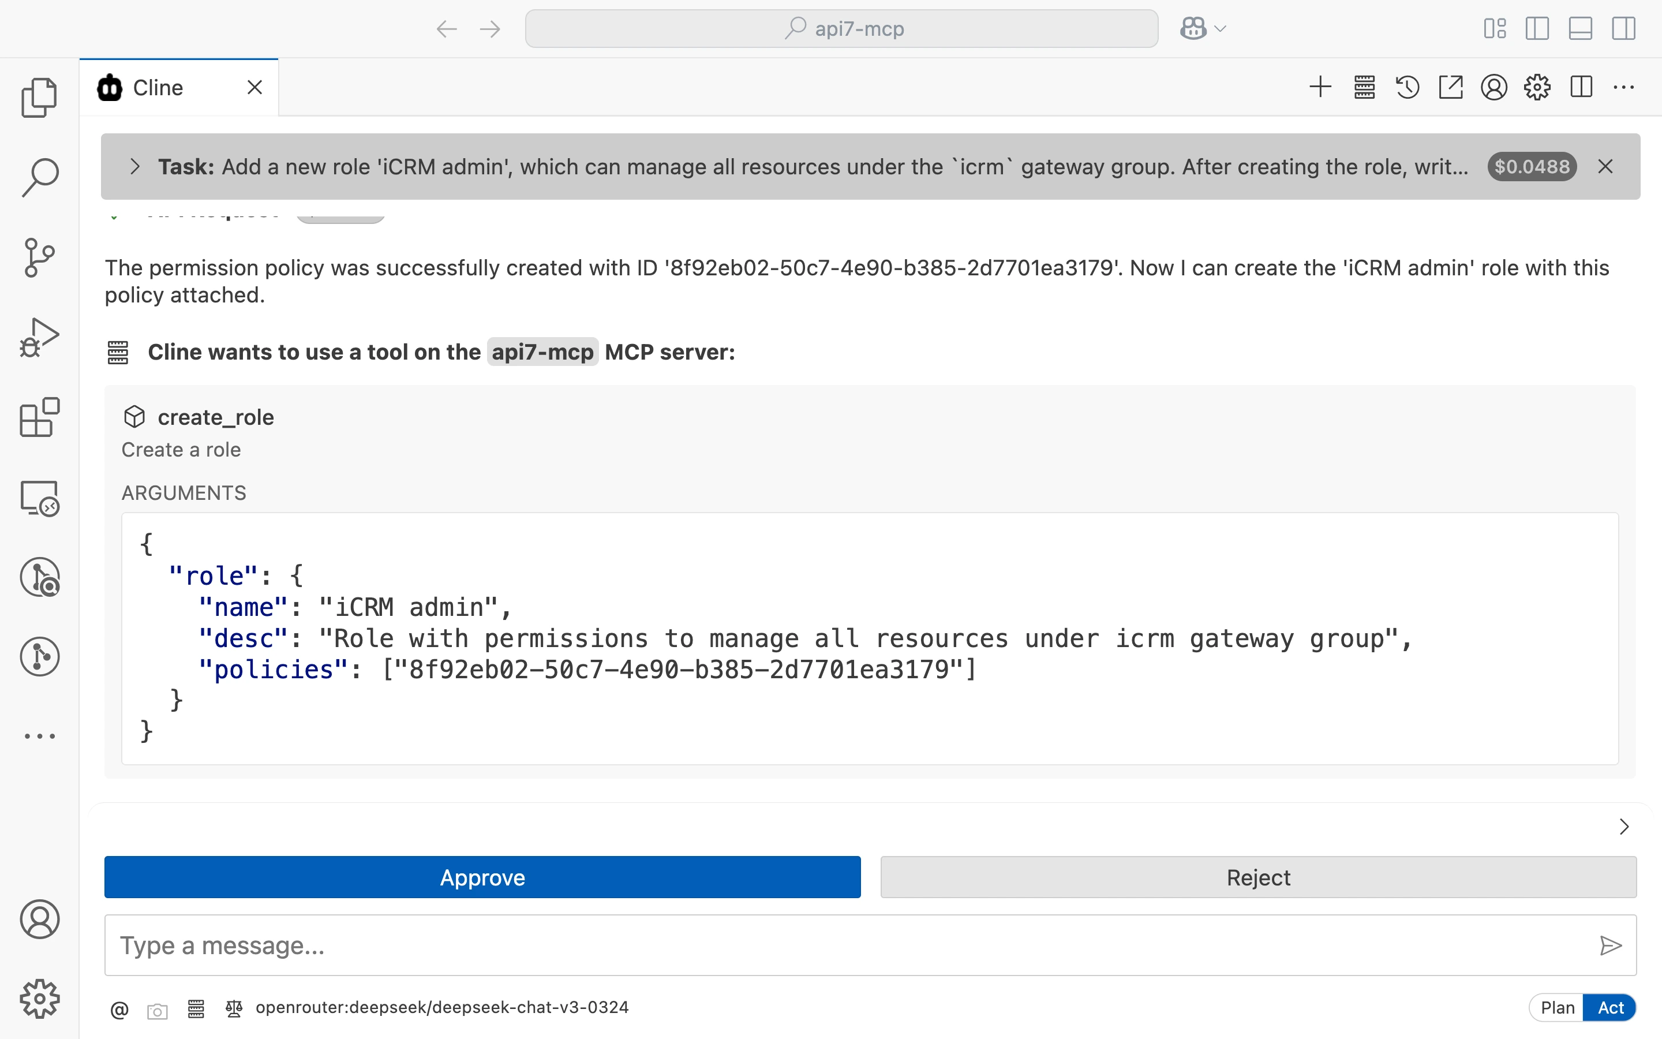This screenshot has width=1662, height=1039.
Task: Click the policies ID value in arguments
Action: click(679, 670)
